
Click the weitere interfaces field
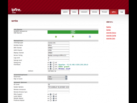(59, 71)
